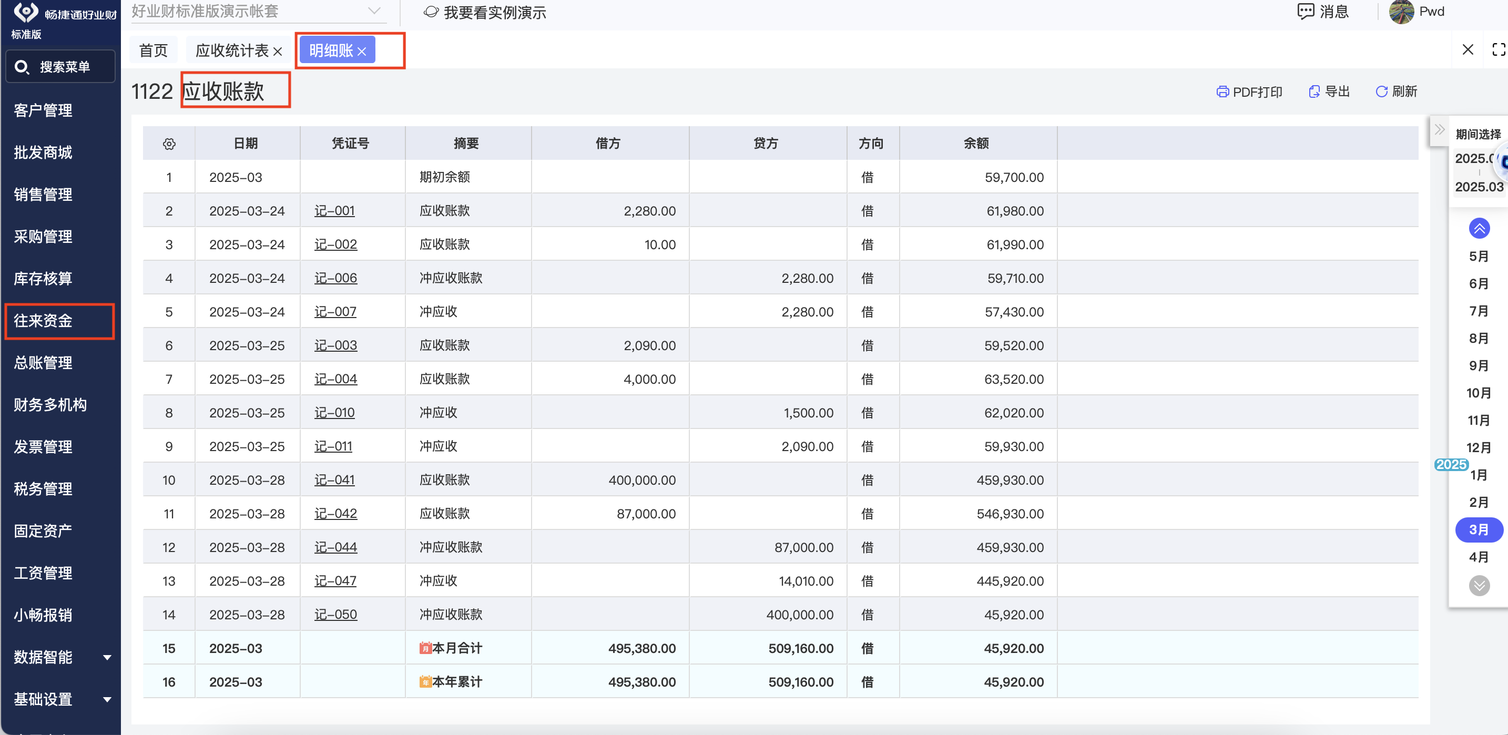
Task: Go to the 首页 tab
Action: pos(154,51)
